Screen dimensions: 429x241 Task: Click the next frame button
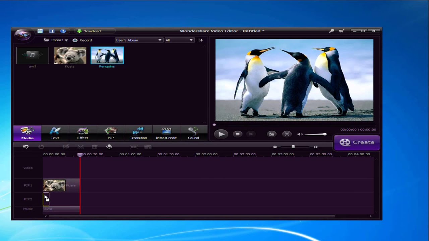[250, 134]
